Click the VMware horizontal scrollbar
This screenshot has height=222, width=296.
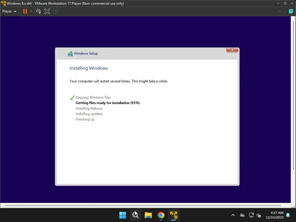(143, 206)
